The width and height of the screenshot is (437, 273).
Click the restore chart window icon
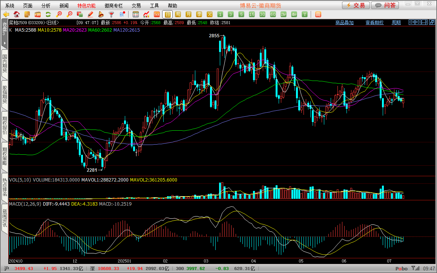(x=432, y=22)
